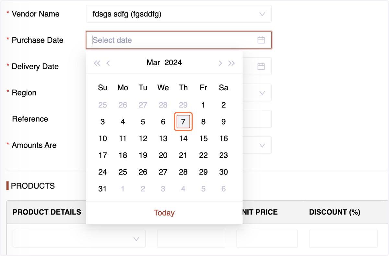Pick March 3 in the calendar

102,122
